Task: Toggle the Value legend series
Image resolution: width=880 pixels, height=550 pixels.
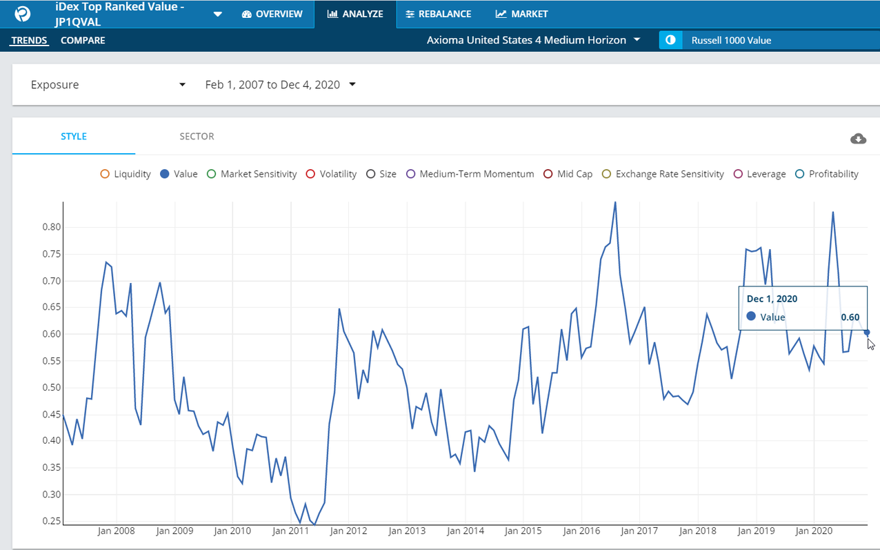Action: pyautogui.click(x=179, y=174)
